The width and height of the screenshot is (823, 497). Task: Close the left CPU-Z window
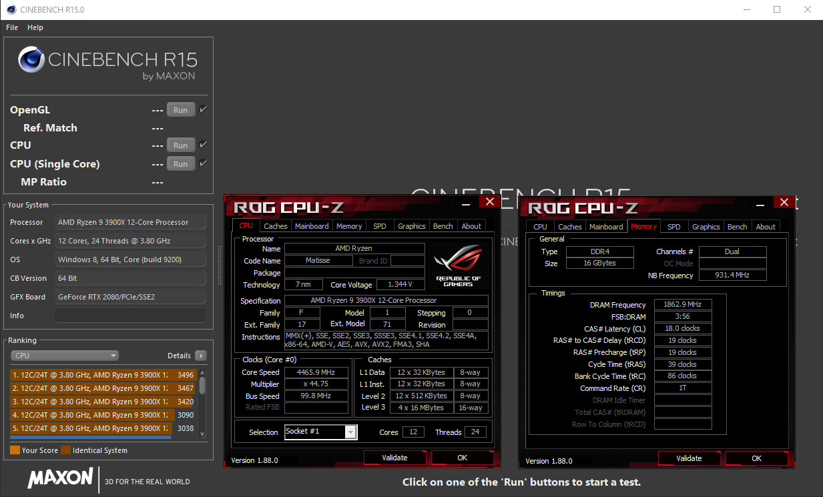point(490,201)
